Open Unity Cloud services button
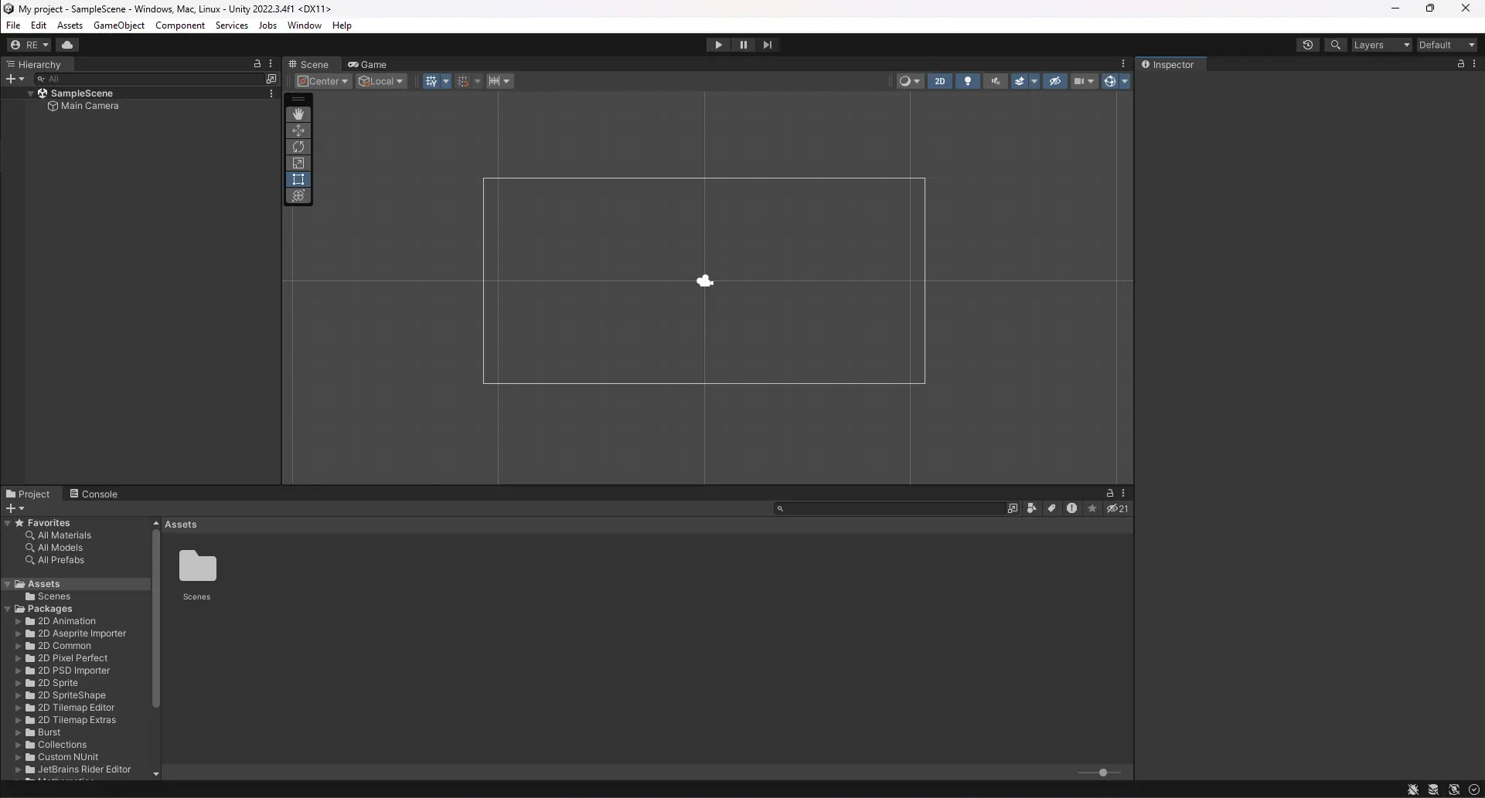This screenshot has height=798, width=1485. [67, 45]
